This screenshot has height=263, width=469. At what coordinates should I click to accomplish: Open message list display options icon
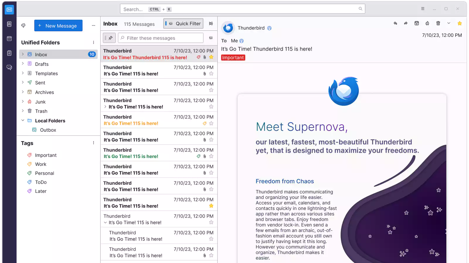211,24
